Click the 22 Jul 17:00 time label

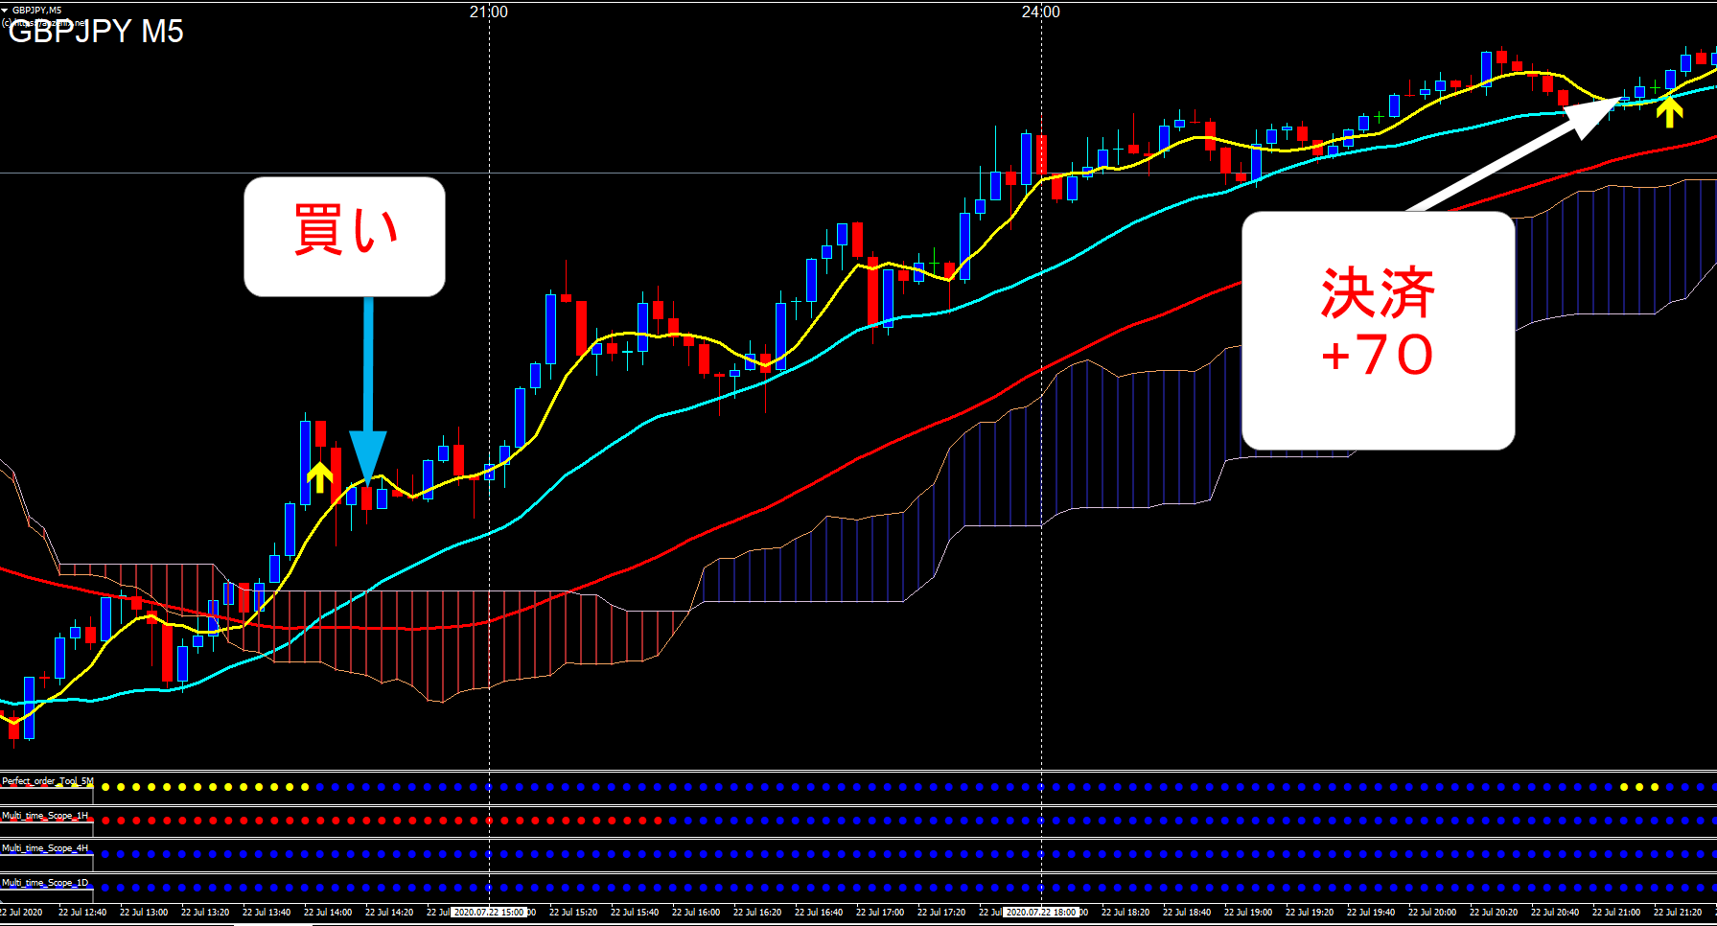point(880,913)
